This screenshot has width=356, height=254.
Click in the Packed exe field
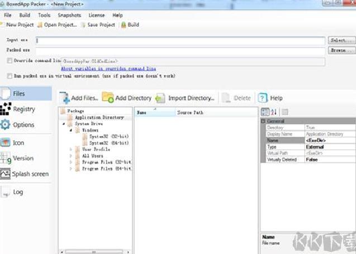click(181, 51)
